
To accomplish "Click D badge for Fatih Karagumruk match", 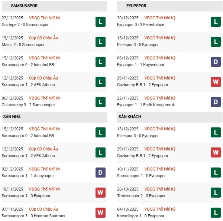I will point(216,102).
